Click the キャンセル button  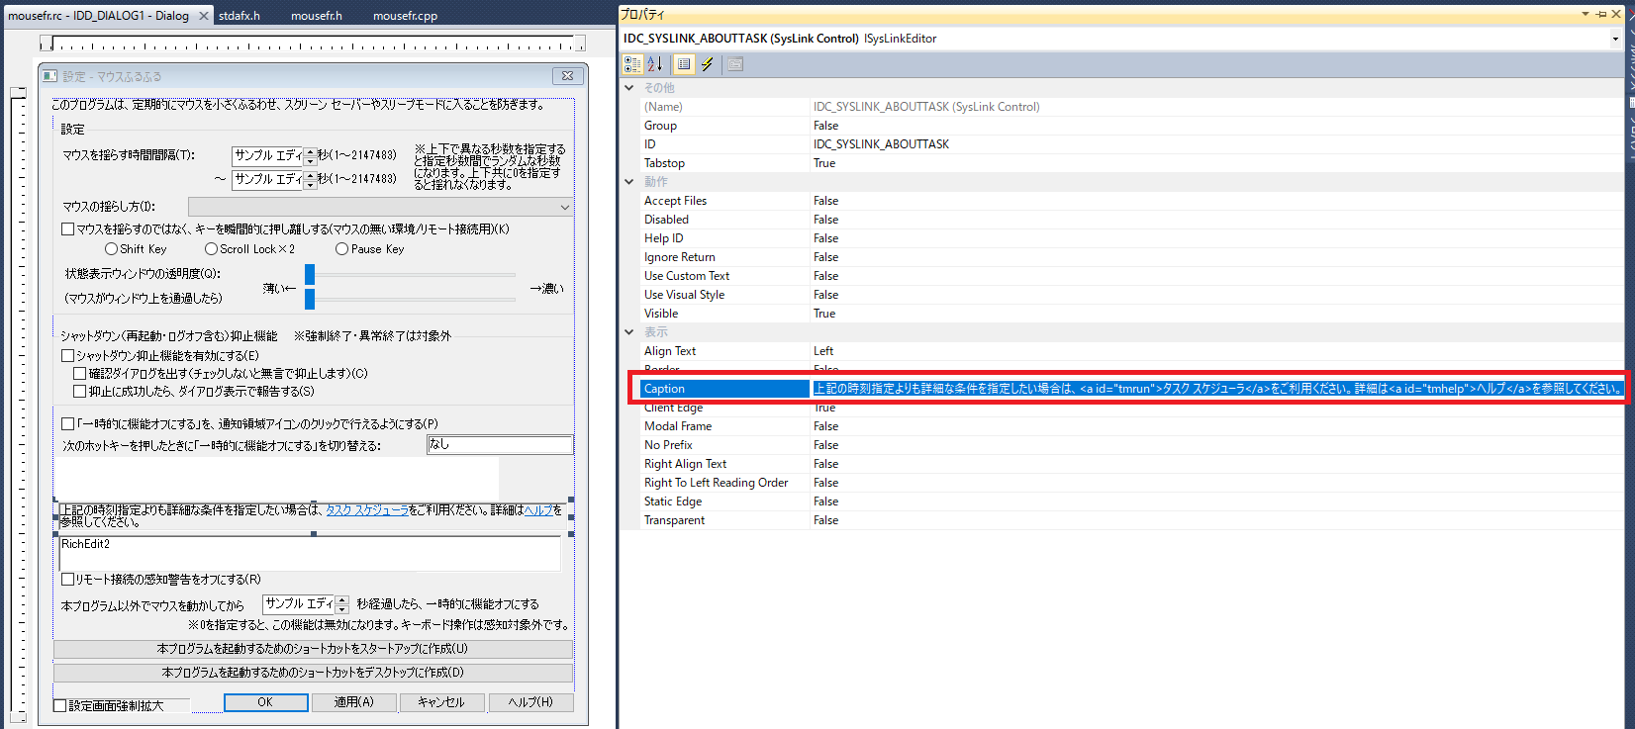pyautogui.click(x=441, y=702)
